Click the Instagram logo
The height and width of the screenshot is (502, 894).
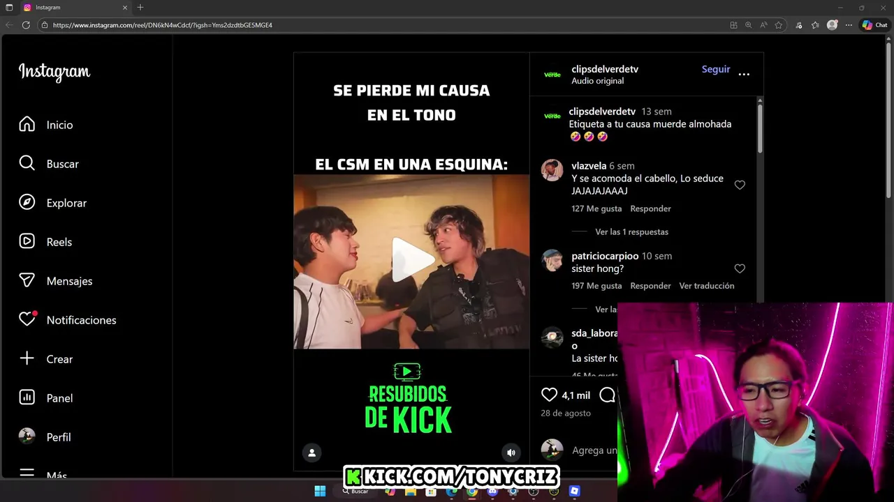tap(54, 72)
